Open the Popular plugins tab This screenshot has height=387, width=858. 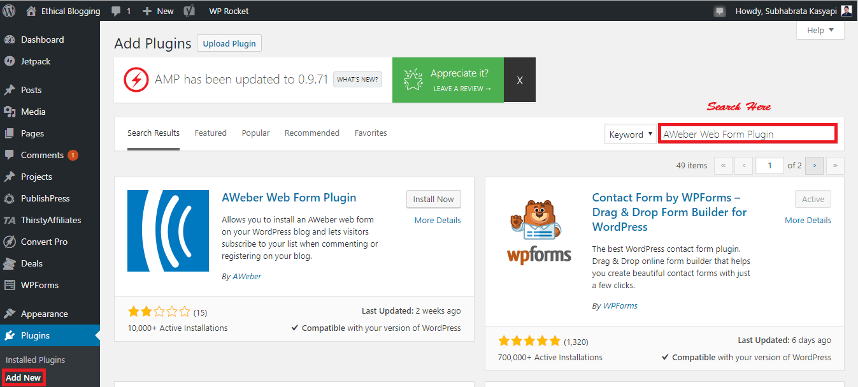pyautogui.click(x=255, y=133)
